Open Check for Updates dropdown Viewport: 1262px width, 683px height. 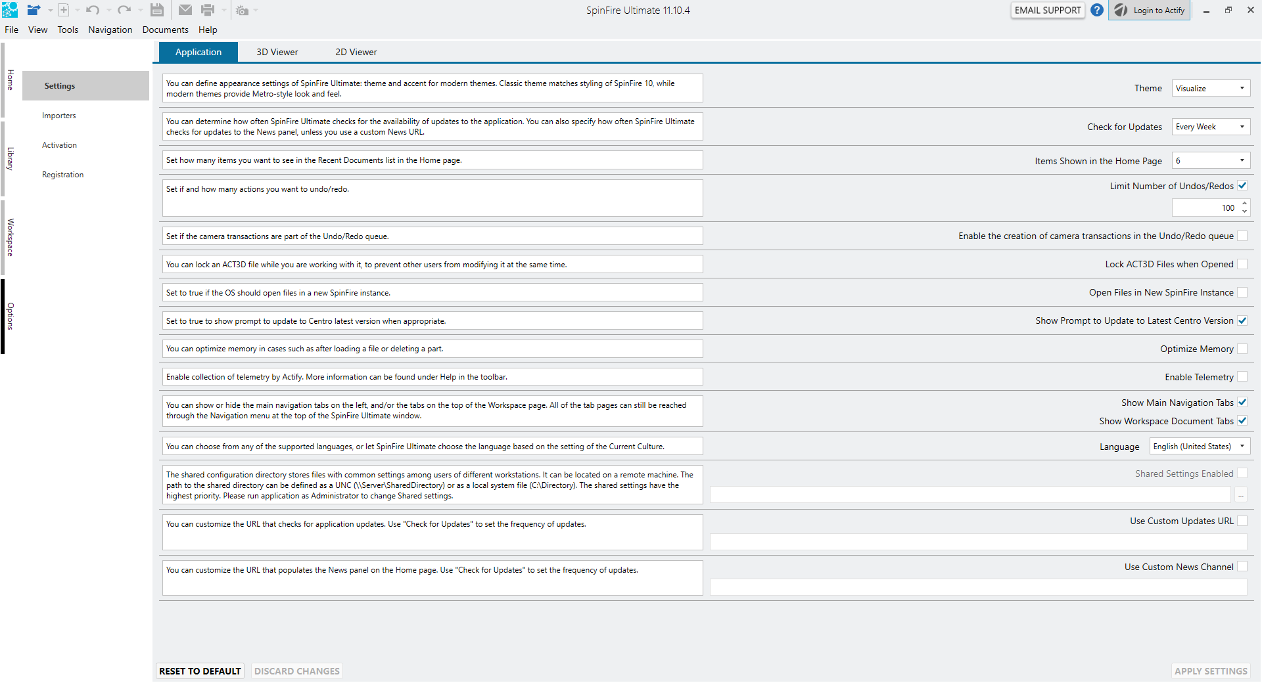(1211, 127)
